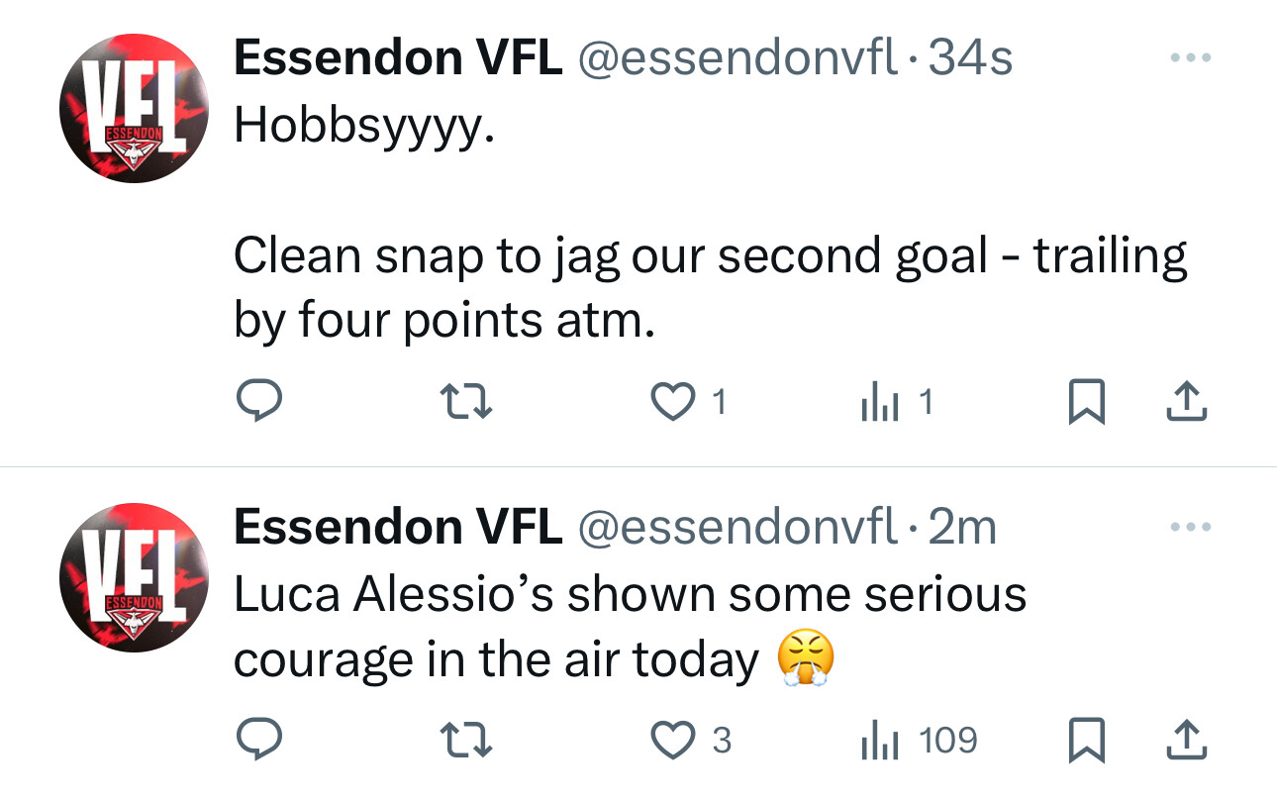The width and height of the screenshot is (1277, 802).
Task: Open Essendon VFL avatar on first tweet
Action: coord(134,109)
